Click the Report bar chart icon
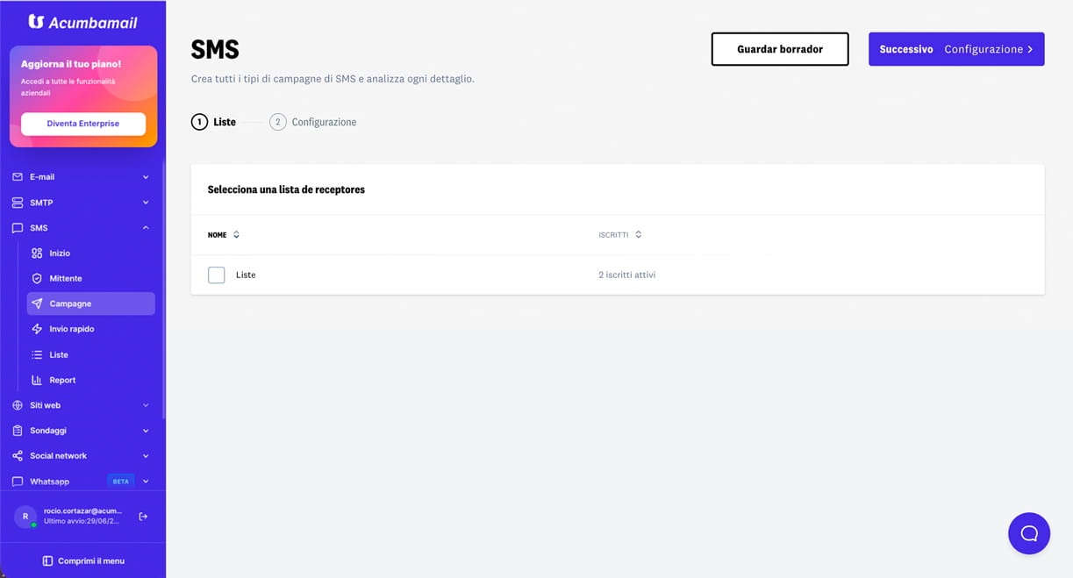Viewport: 1073px width, 578px height. pos(37,380)
